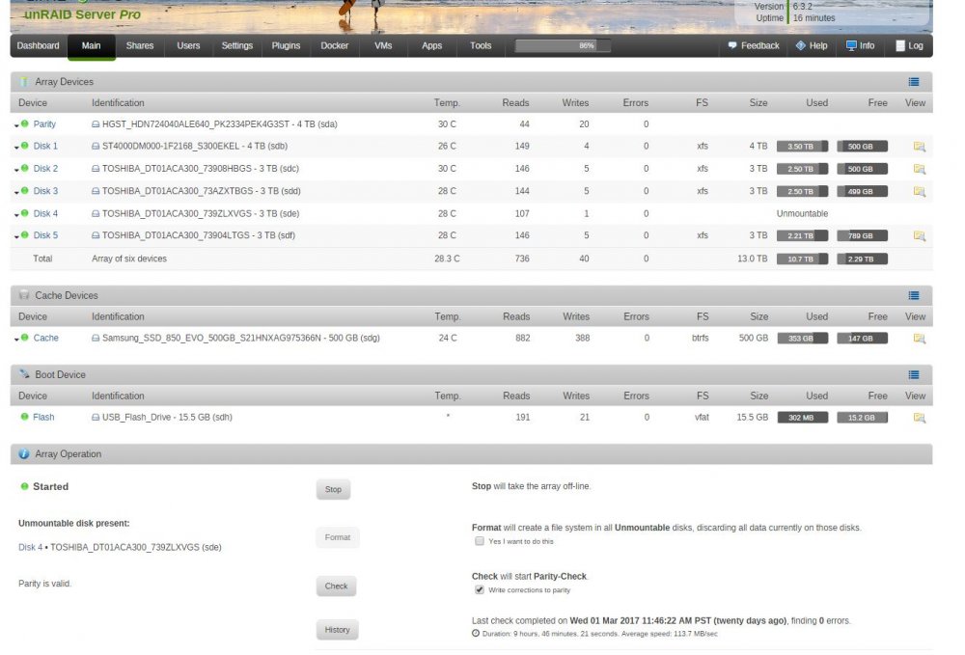Browse Disk 5 with its folder view icon

[x=919, y=236]
